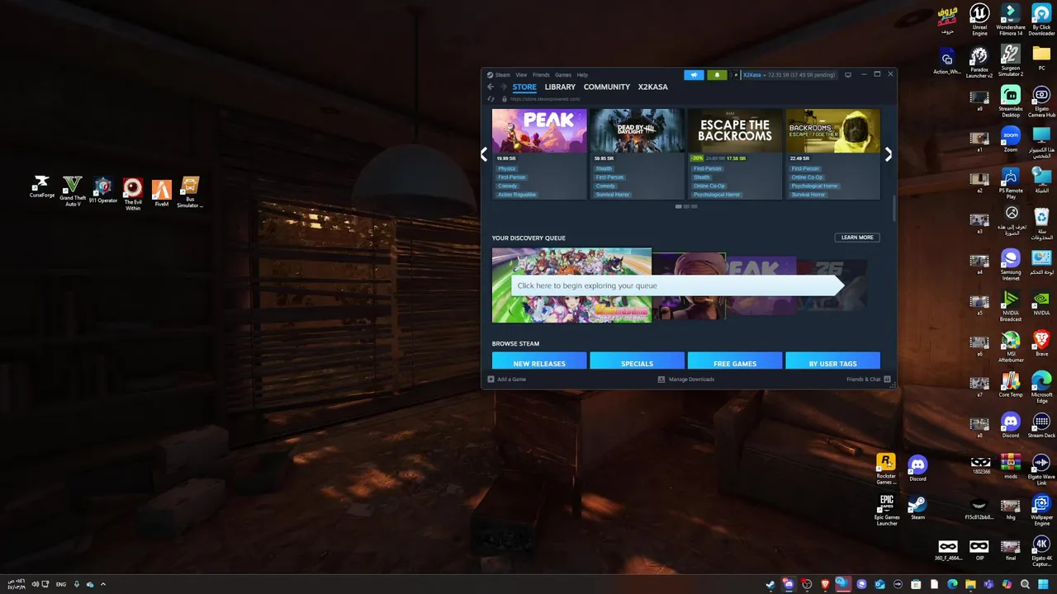Select the 911 Operator desktop icon
Image resolution: width=1057 pixels, height=594 pixels.
coord(102,190)
